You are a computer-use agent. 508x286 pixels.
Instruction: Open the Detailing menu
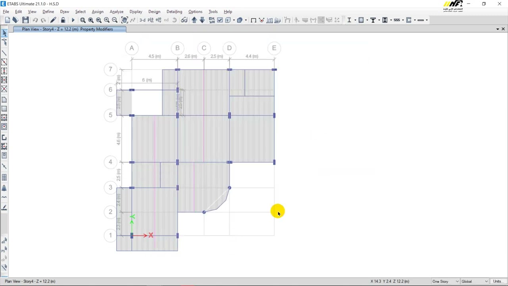point(174,12)
